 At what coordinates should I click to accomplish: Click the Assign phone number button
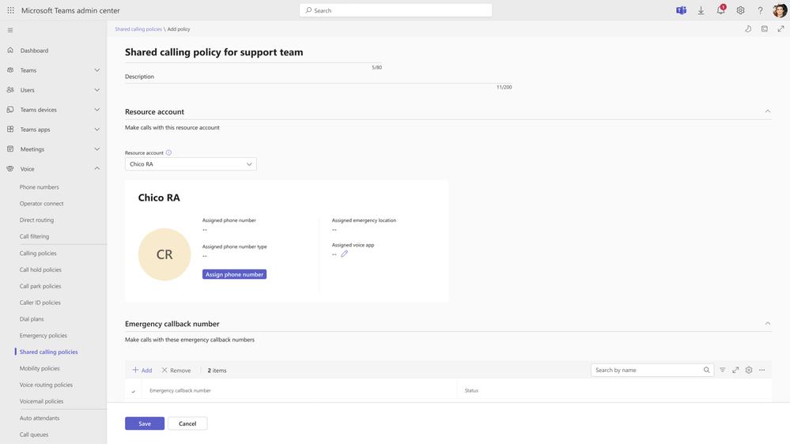click(x=234, y=274)
